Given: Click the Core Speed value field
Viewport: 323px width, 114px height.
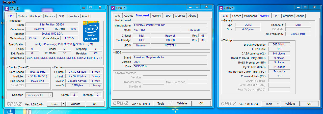Looking at the screenshot, I should (38, 72).
